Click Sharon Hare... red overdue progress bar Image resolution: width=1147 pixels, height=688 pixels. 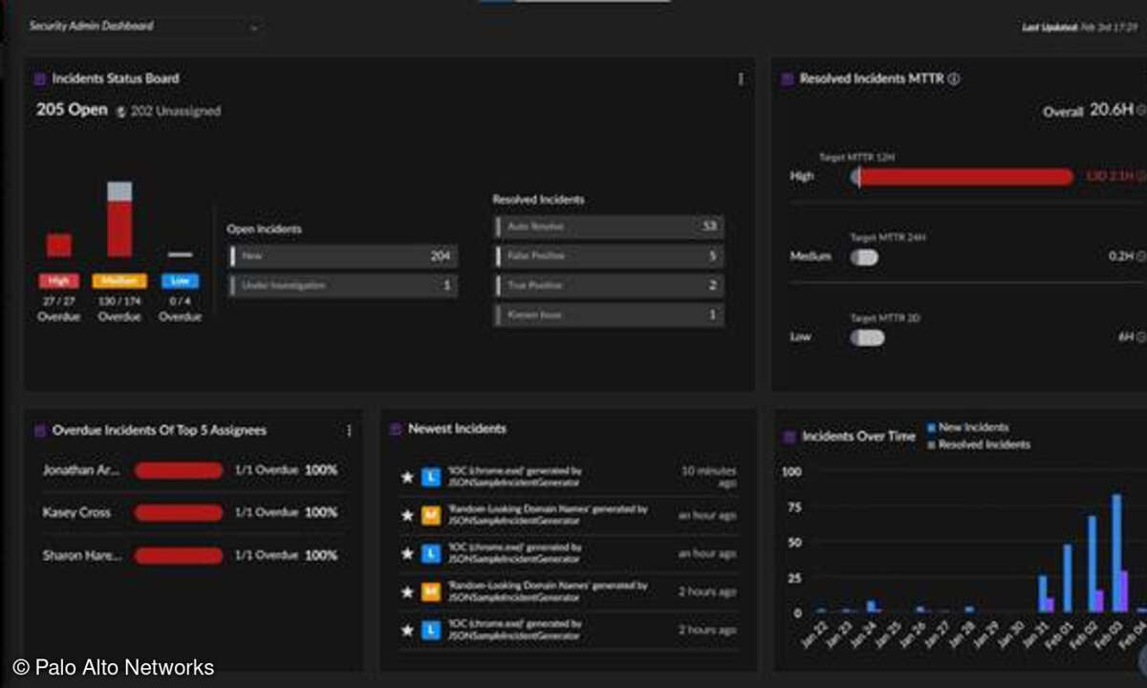click(179, 555)
